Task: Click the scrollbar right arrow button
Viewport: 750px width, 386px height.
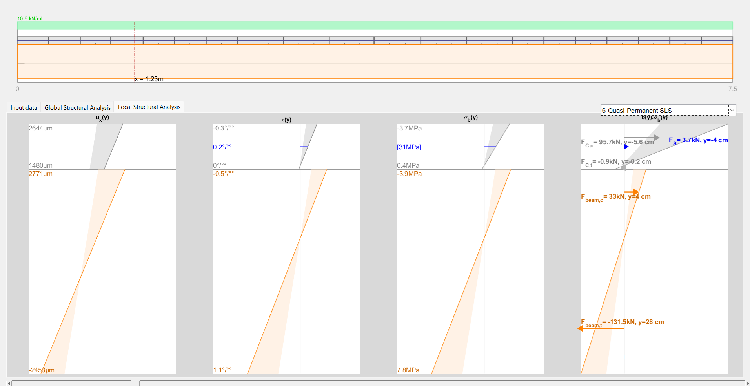Action: tap(747, 383)
